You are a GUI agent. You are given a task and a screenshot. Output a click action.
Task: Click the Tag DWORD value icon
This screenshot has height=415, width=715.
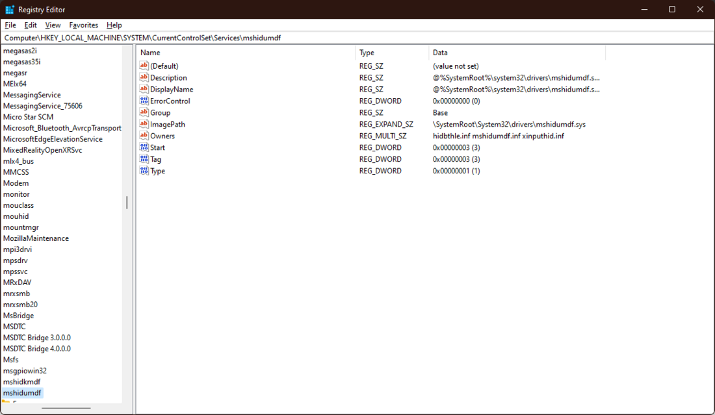point(144,160)
